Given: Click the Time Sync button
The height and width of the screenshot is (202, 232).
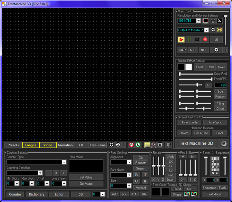Looking at the screenshot, I should click(x=215, y=122).
